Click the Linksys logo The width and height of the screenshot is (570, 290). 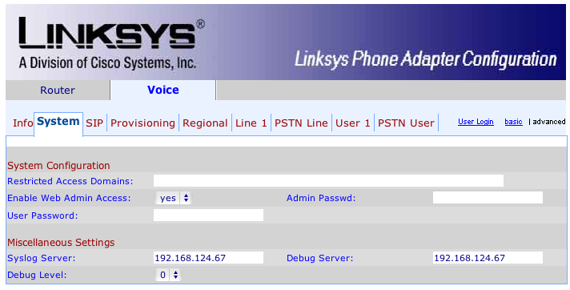111,43
